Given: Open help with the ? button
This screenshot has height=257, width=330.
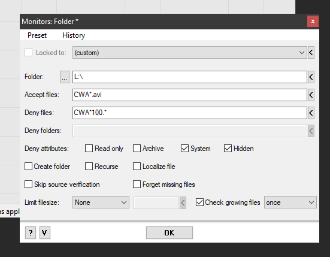Looking at the screenshot, I should [x=31, y=233].
